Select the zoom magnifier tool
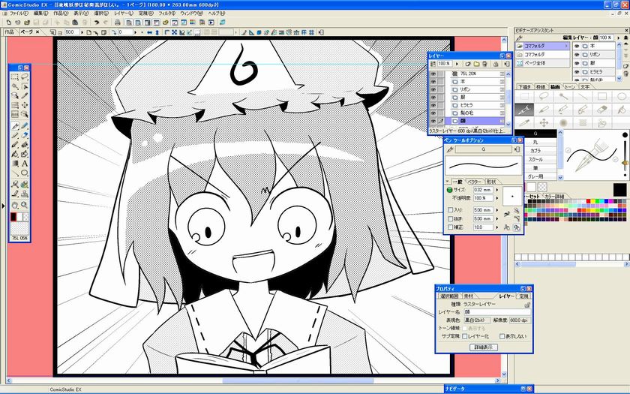Image resolution: width=630 pixels, height=394 pixels. tap(25, 205)
